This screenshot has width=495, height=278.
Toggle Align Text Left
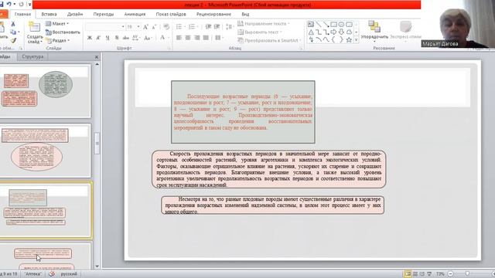coord(179,38)
